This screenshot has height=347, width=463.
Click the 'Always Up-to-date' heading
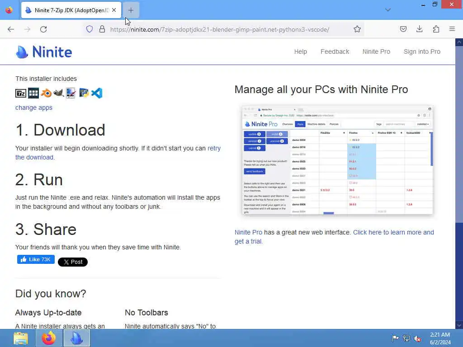[48, 313]
